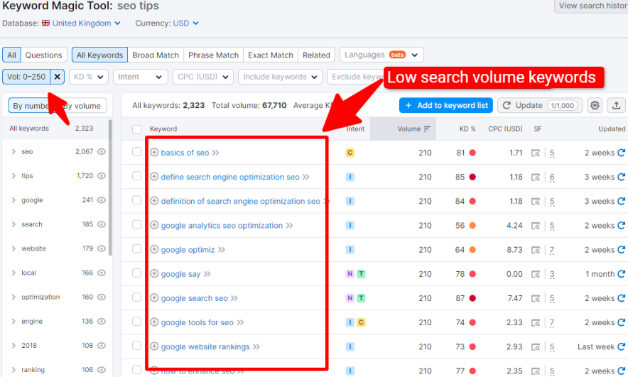Hide the 'website' keyword group

pyautogui.click(x=102, y=248)
